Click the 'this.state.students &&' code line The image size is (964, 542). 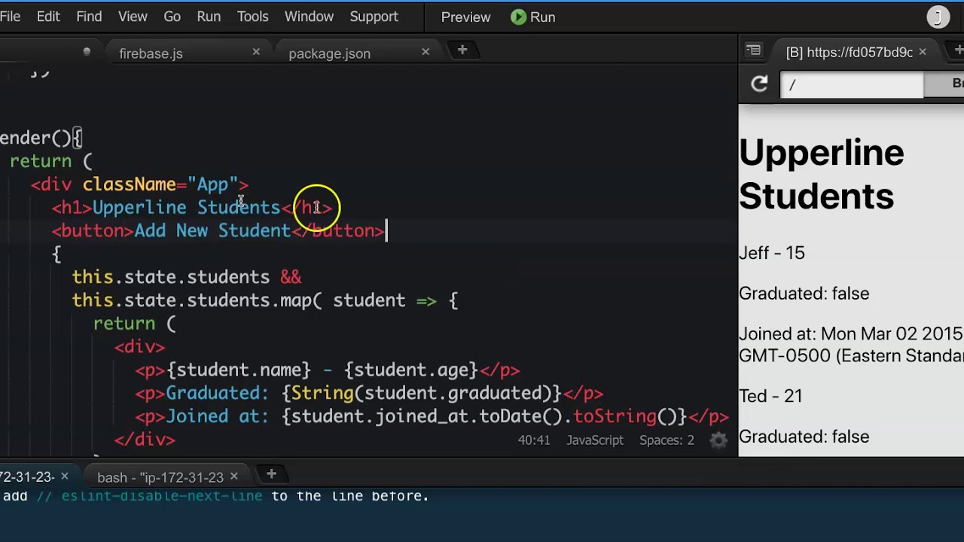(187, 277)
